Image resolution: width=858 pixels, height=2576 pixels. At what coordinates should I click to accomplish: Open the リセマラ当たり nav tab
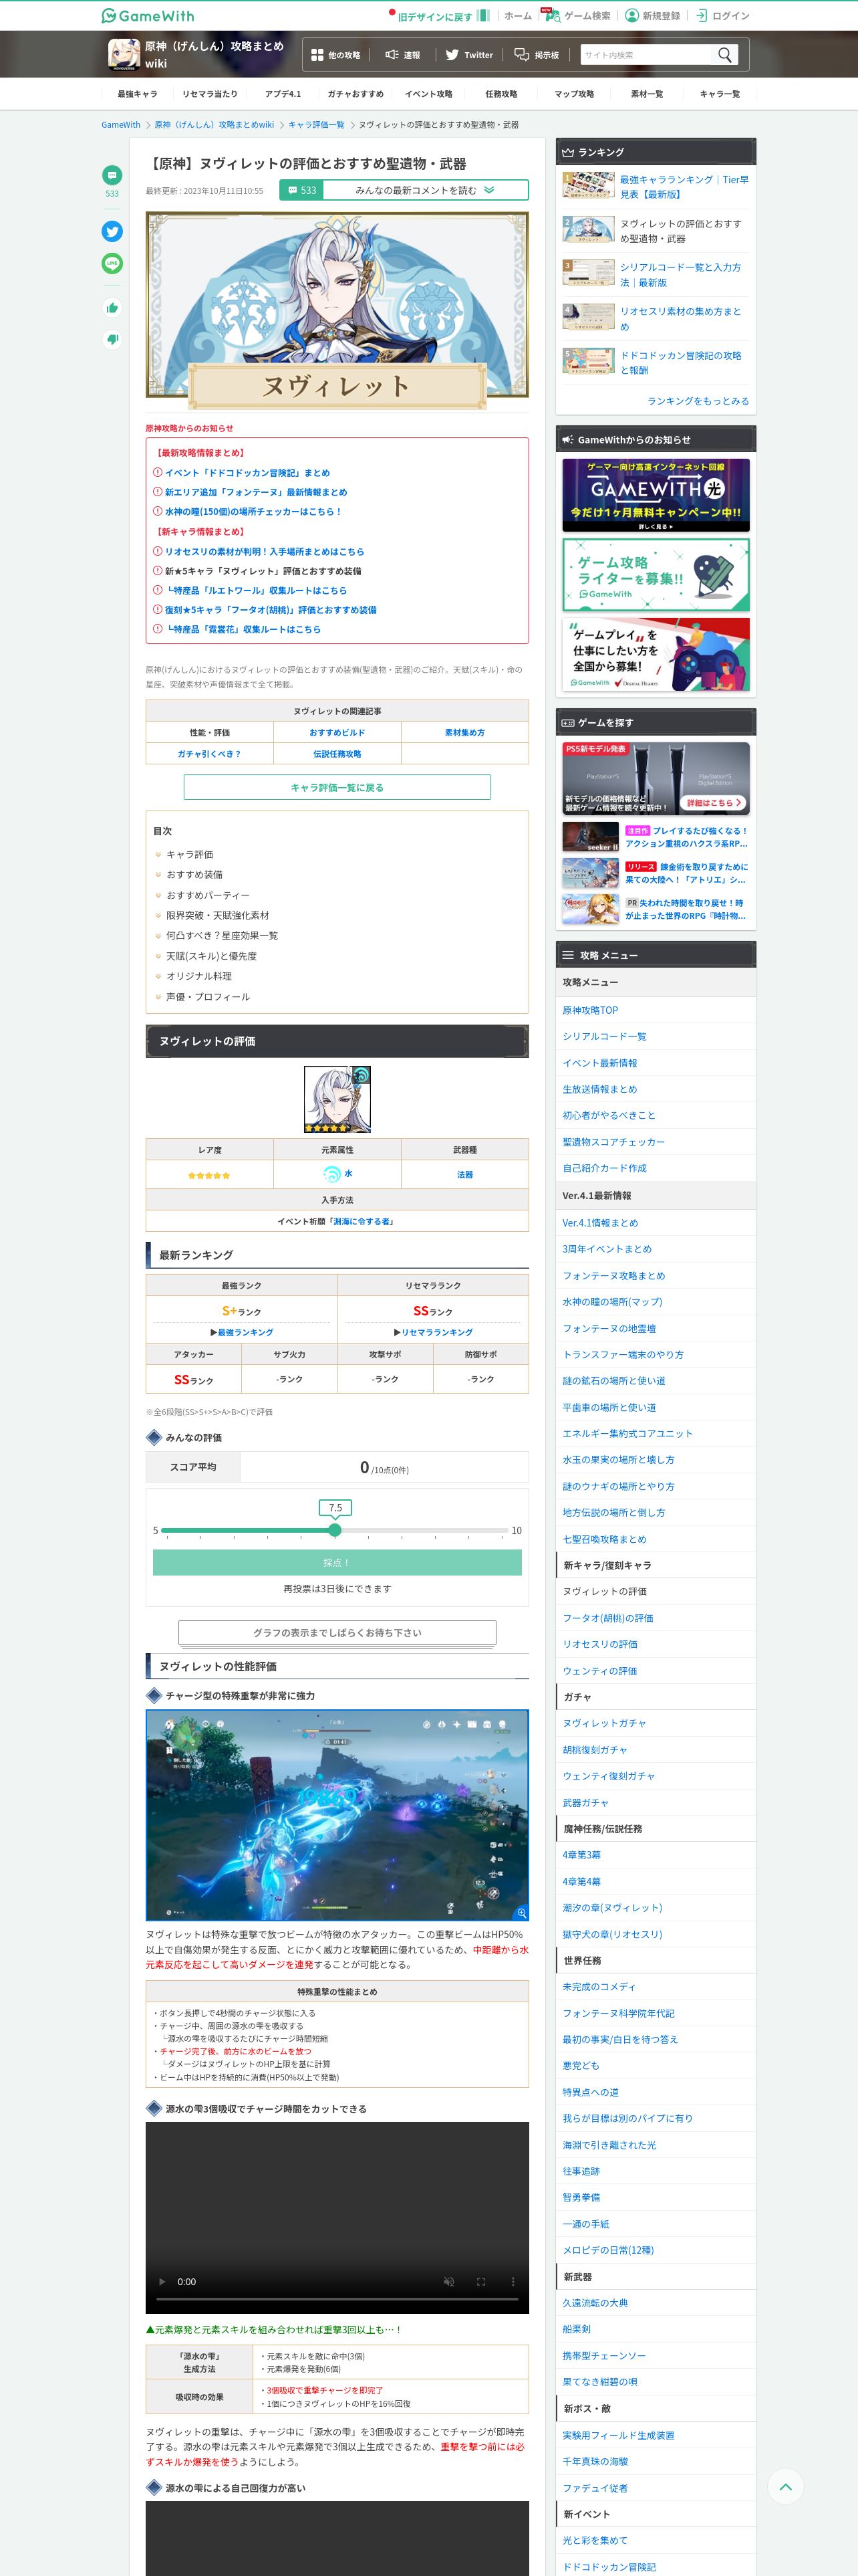point(210,94)
